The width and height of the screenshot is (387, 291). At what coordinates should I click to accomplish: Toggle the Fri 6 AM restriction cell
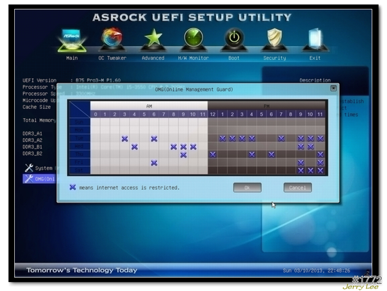coord(154,163)
